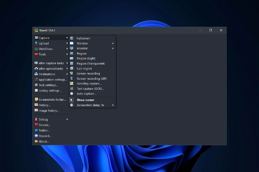Image resolution: width=259 pixels, height=172 pixels.
Task: Open Image history... window
Action: (51, 111)
